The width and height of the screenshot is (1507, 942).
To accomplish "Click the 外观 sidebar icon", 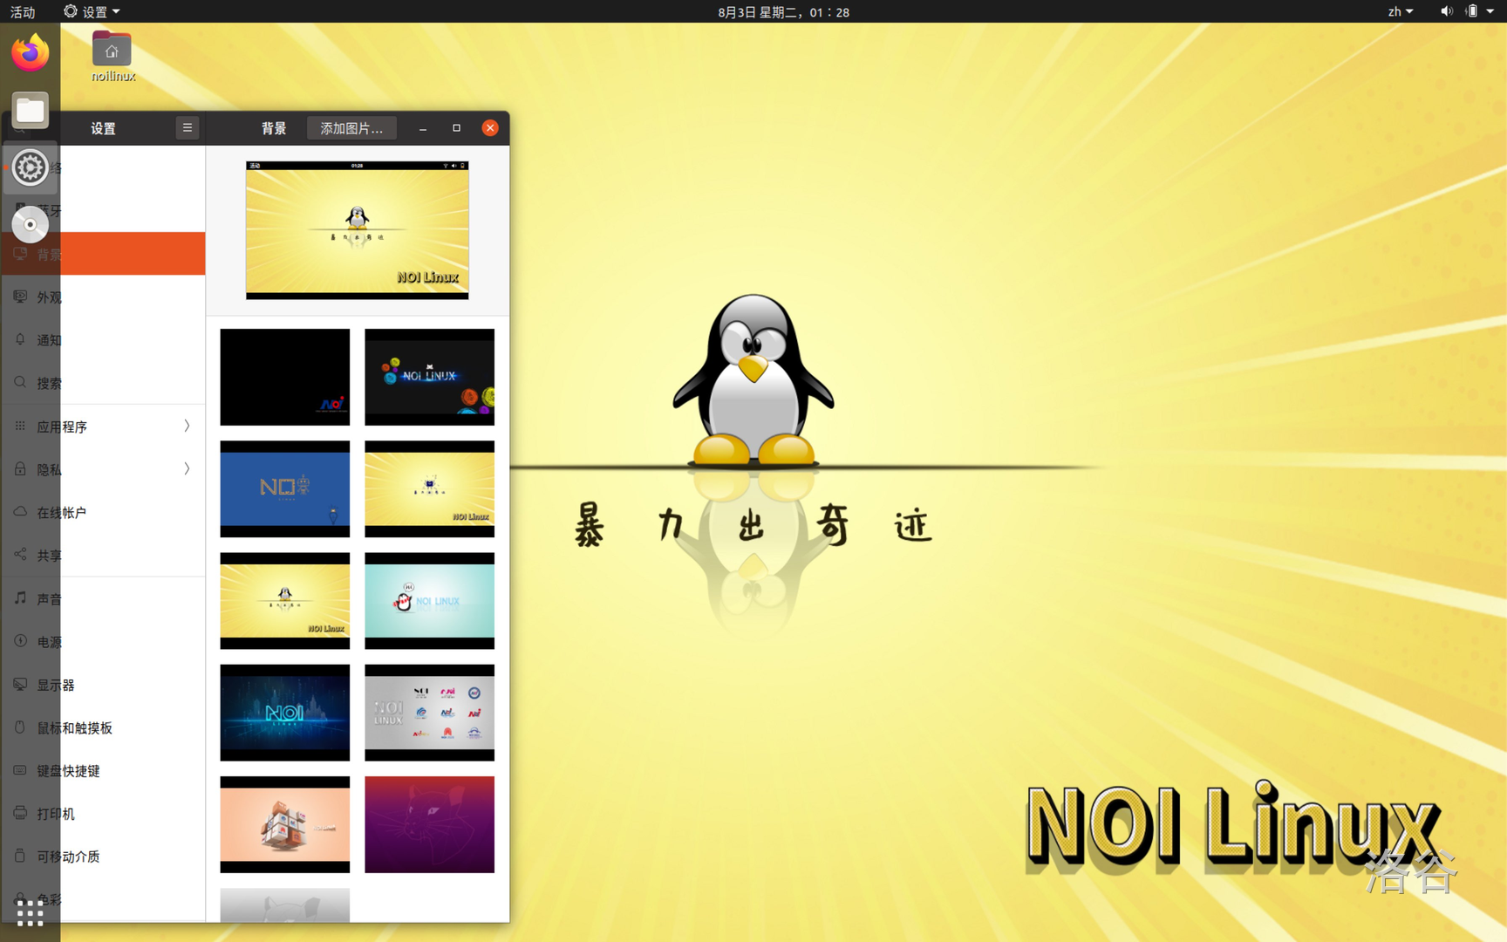I will [20, 297].
